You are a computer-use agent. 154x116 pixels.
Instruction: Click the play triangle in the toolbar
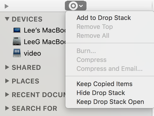click(7, 6)
